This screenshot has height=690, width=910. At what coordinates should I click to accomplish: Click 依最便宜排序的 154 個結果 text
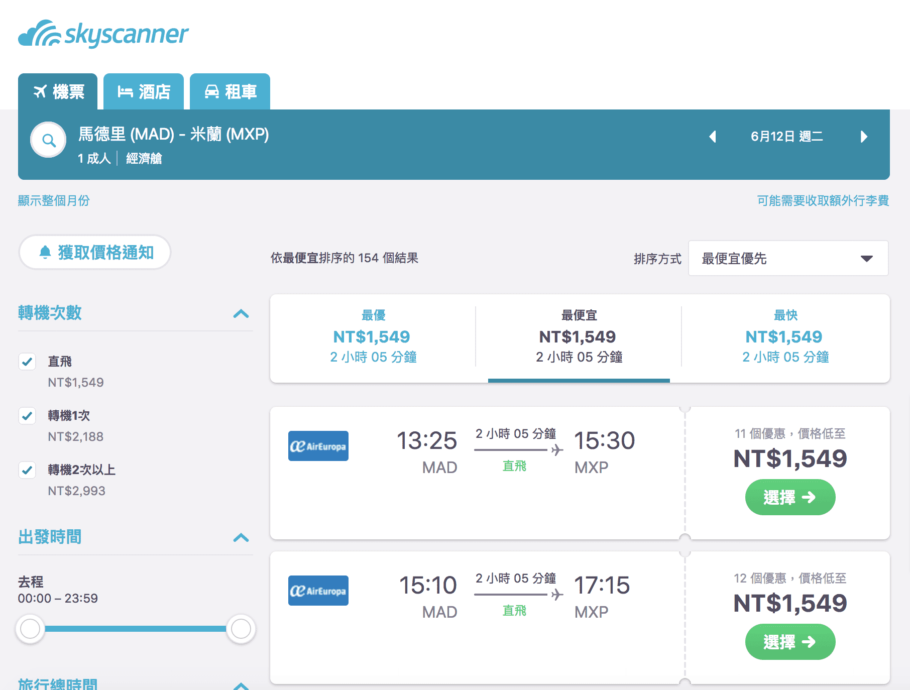pyautogui.click(x=345, y=258)
